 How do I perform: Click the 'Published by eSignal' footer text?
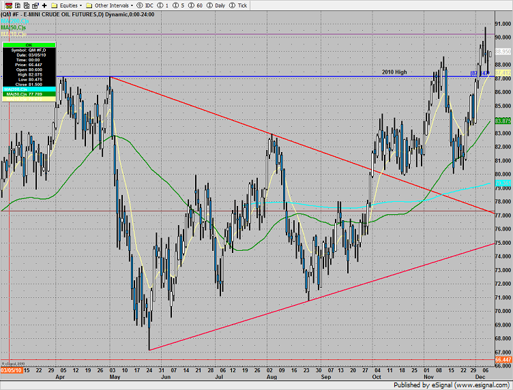pyautogui.click(x=451, y=385)
